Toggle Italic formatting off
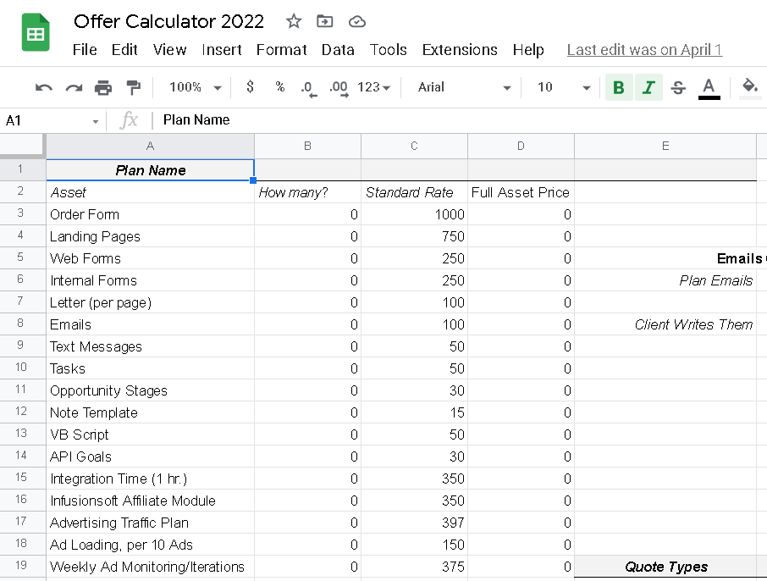767x581 pixels. (x=648, y=87)
